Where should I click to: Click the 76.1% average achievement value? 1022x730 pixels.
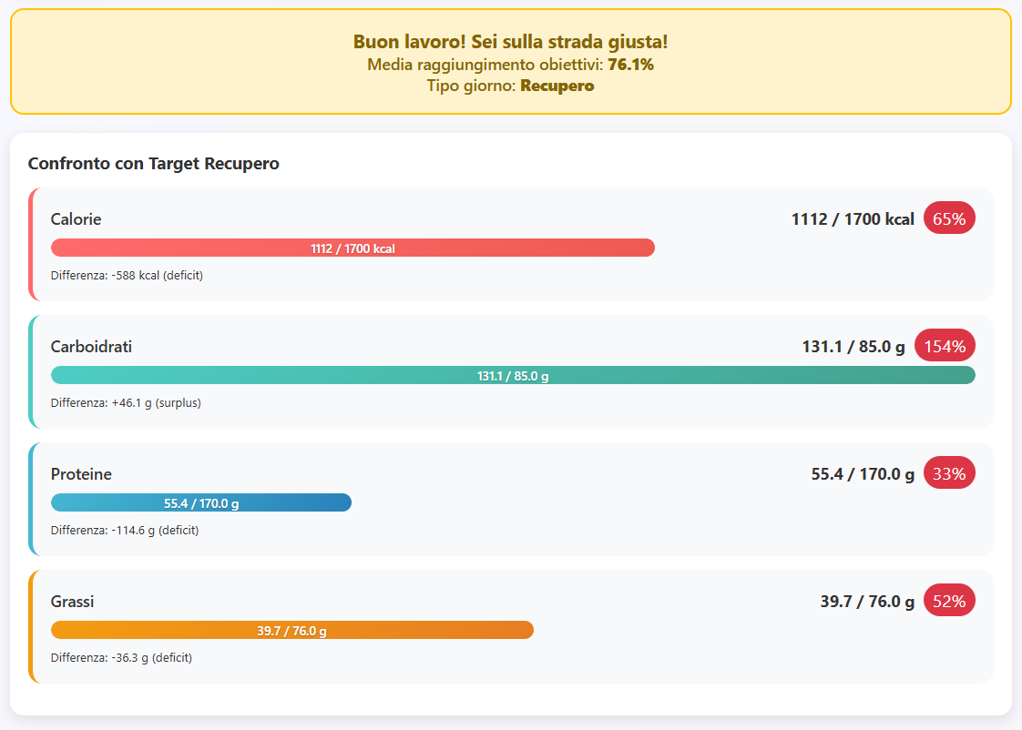[x=630, y=65]
